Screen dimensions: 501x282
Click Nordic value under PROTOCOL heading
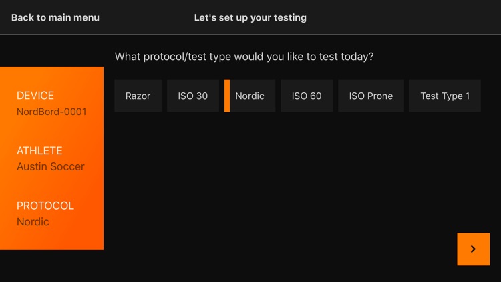[33, 221]
